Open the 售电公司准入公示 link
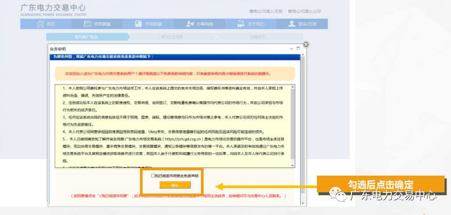This screenshot has height=215, width=451. point(304,11)
